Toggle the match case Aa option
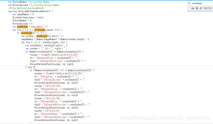 click(x=193, y=8)
